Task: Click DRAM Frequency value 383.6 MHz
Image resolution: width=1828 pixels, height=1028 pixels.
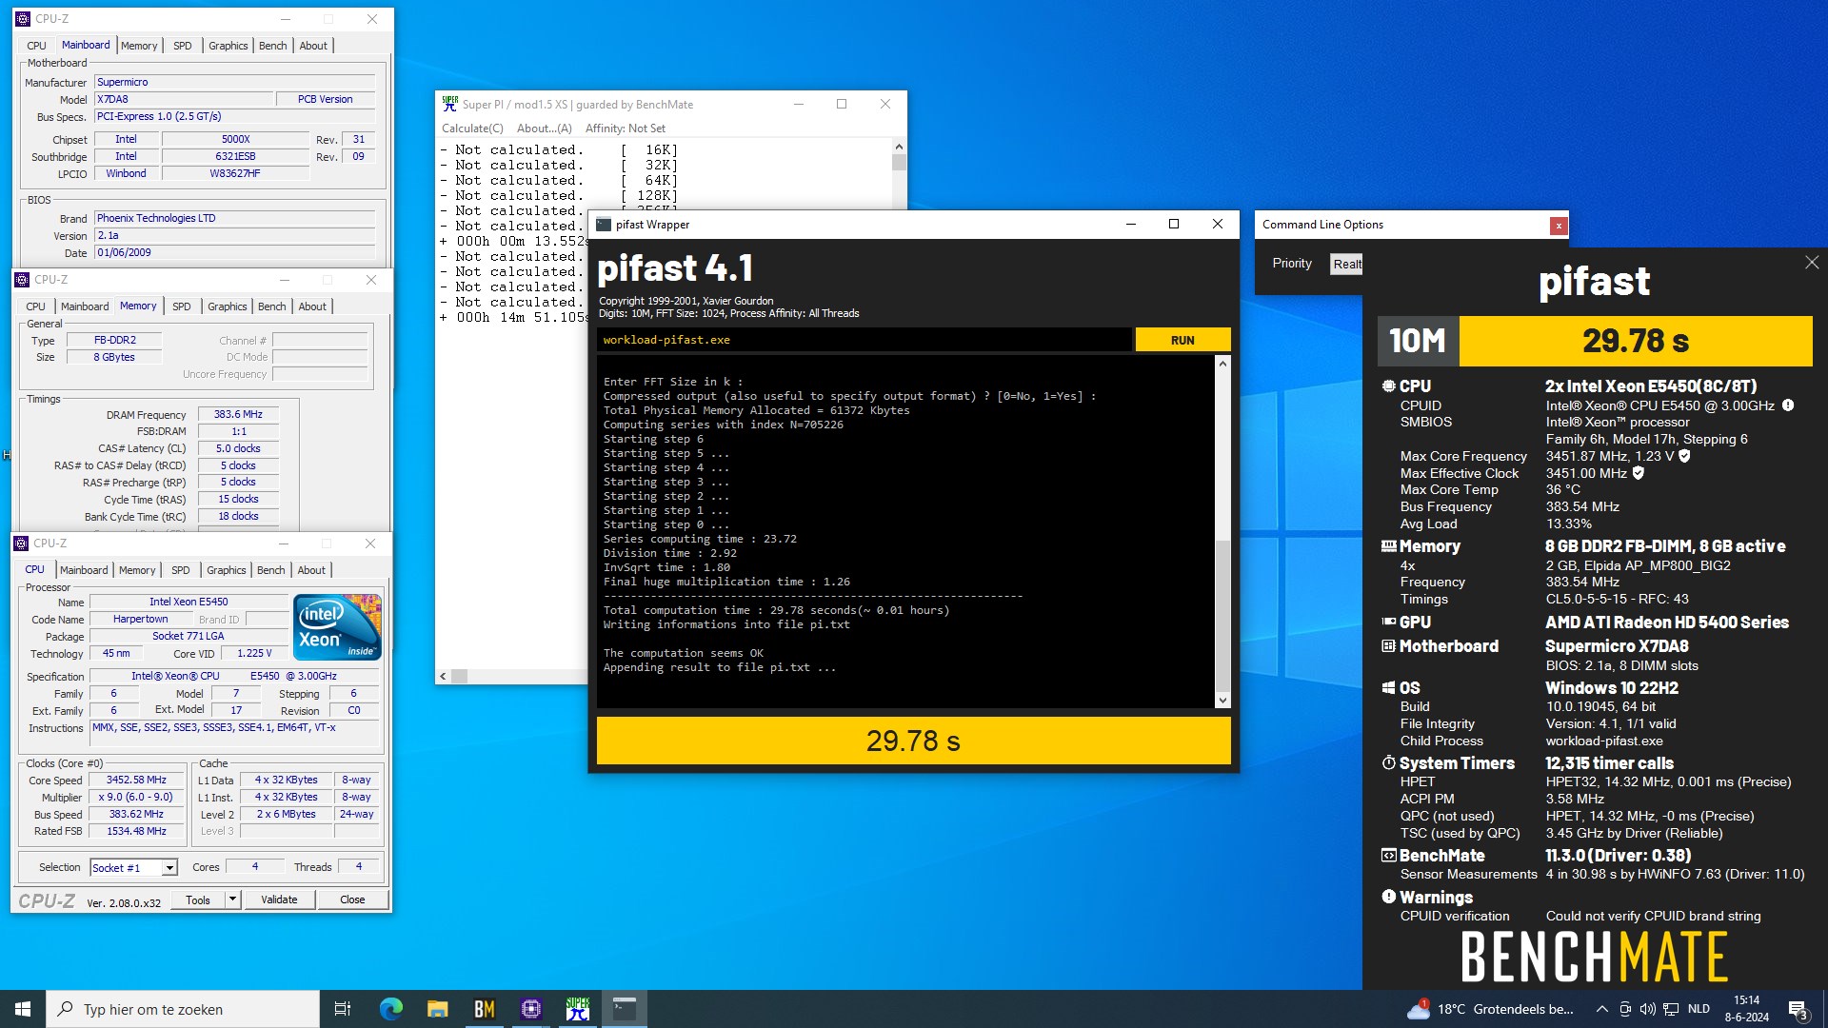Action: tap(238, 415)
